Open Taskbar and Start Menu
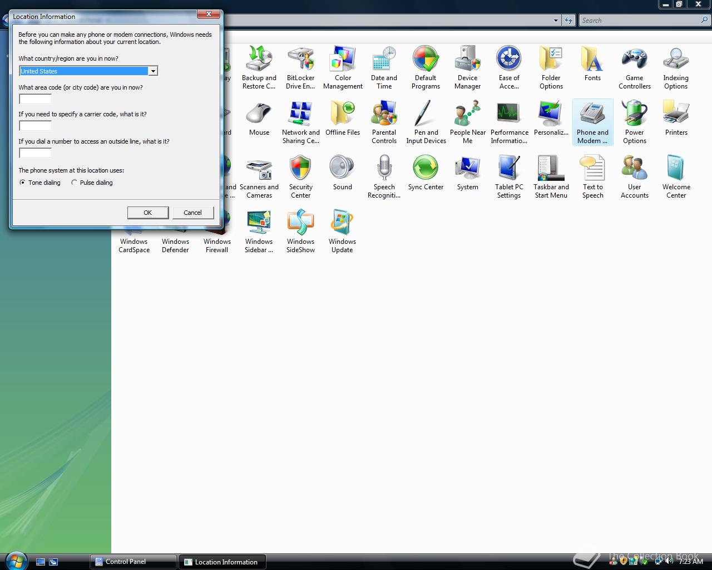The image size is (712, 570). 551,177
